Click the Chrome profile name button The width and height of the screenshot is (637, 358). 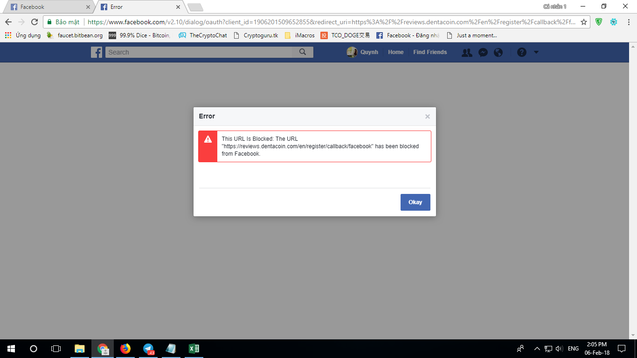555,7
